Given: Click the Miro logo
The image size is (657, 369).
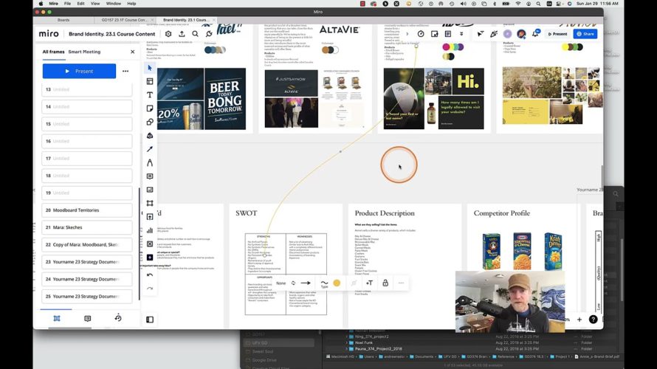Looking at the screenshot, I should point(49,34).
